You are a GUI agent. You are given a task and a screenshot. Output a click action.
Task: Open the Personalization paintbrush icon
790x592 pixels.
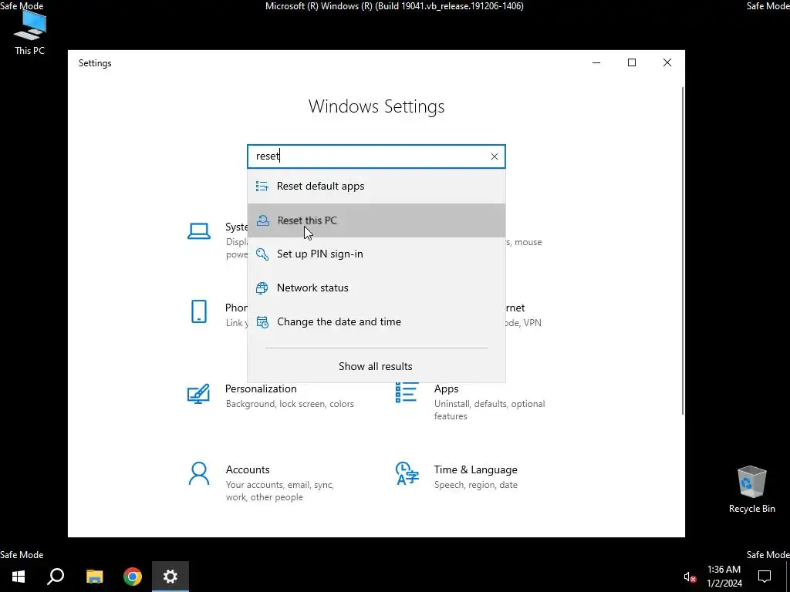click(198, 394)
